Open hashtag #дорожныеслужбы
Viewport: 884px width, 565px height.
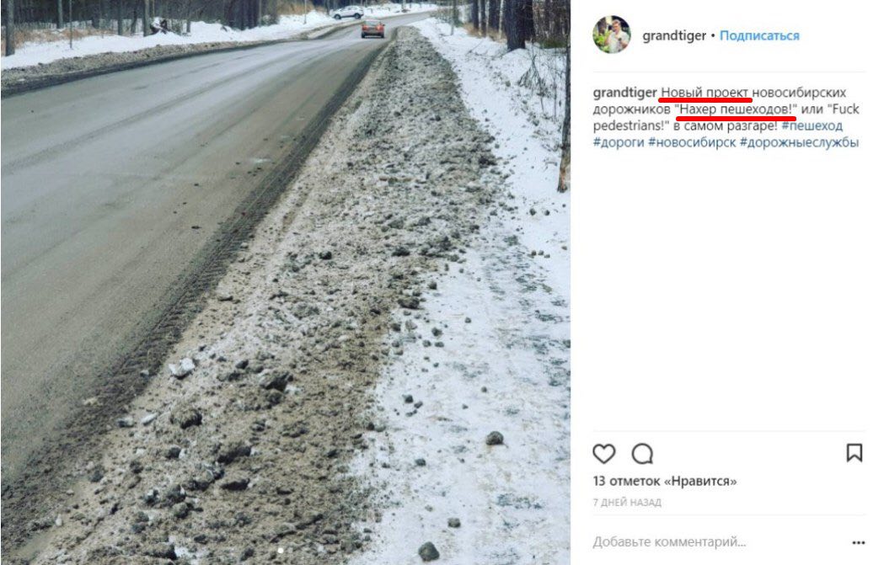coord(799,142)
